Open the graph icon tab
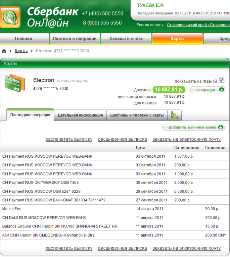This screenshot has height=257, width=230. click(175, 115)
